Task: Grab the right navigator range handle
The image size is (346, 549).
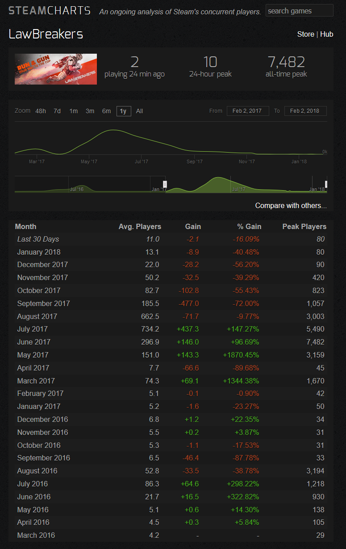Action: click(326, 184)
